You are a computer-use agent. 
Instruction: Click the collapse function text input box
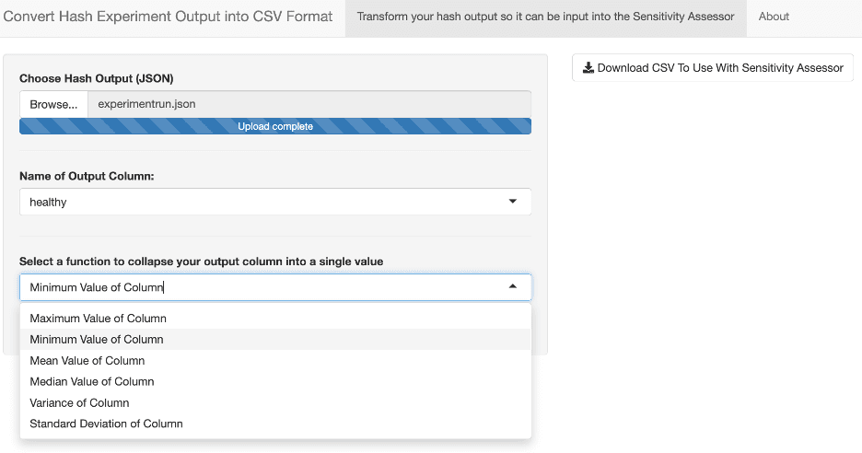(x=258, y=287)
